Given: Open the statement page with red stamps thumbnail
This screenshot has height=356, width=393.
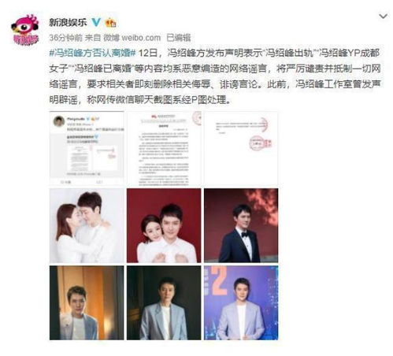Looking at the screenshot, I should [x=241, y=148].
